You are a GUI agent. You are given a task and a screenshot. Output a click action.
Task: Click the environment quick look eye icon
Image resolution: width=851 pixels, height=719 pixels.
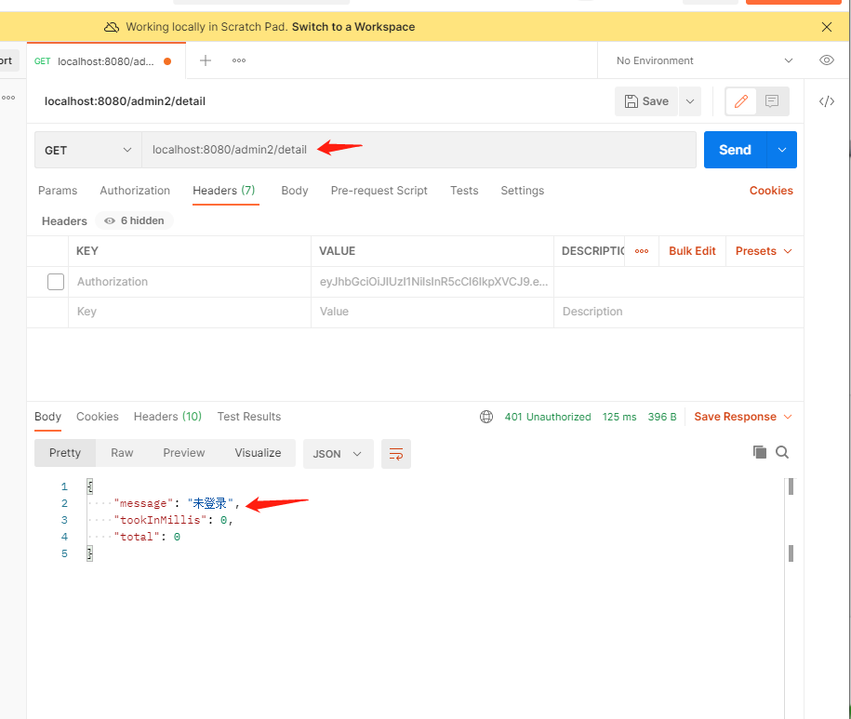coord(827,60)
